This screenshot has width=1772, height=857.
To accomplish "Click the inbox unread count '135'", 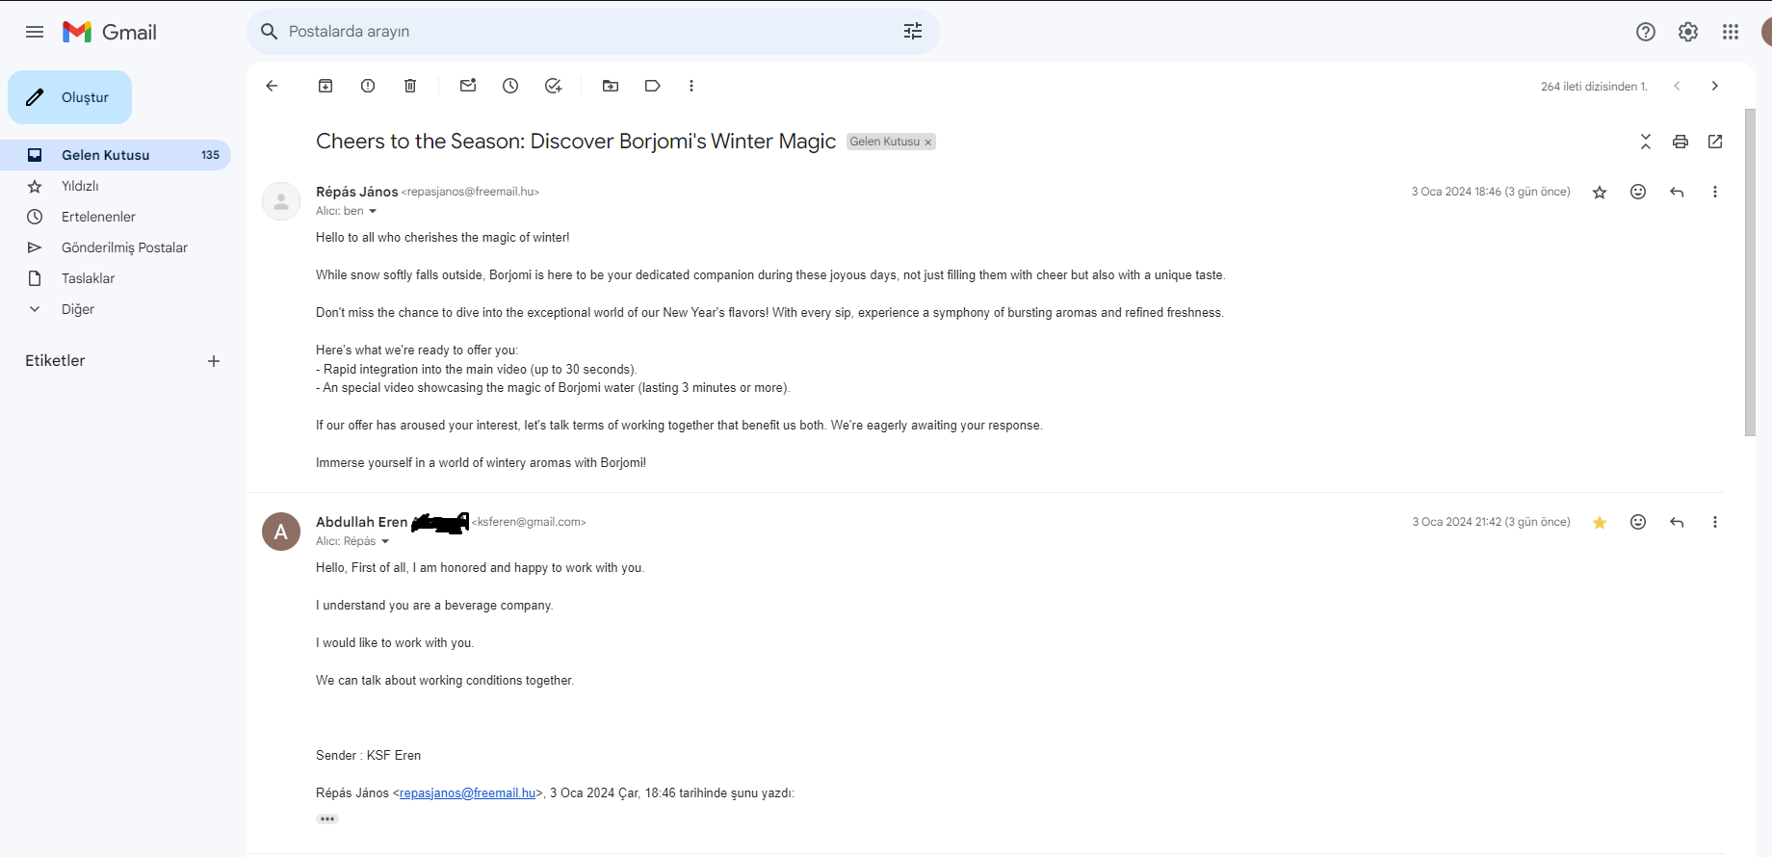I will pos(210,155).
